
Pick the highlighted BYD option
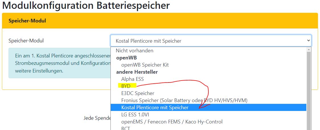tap(126, 86)
